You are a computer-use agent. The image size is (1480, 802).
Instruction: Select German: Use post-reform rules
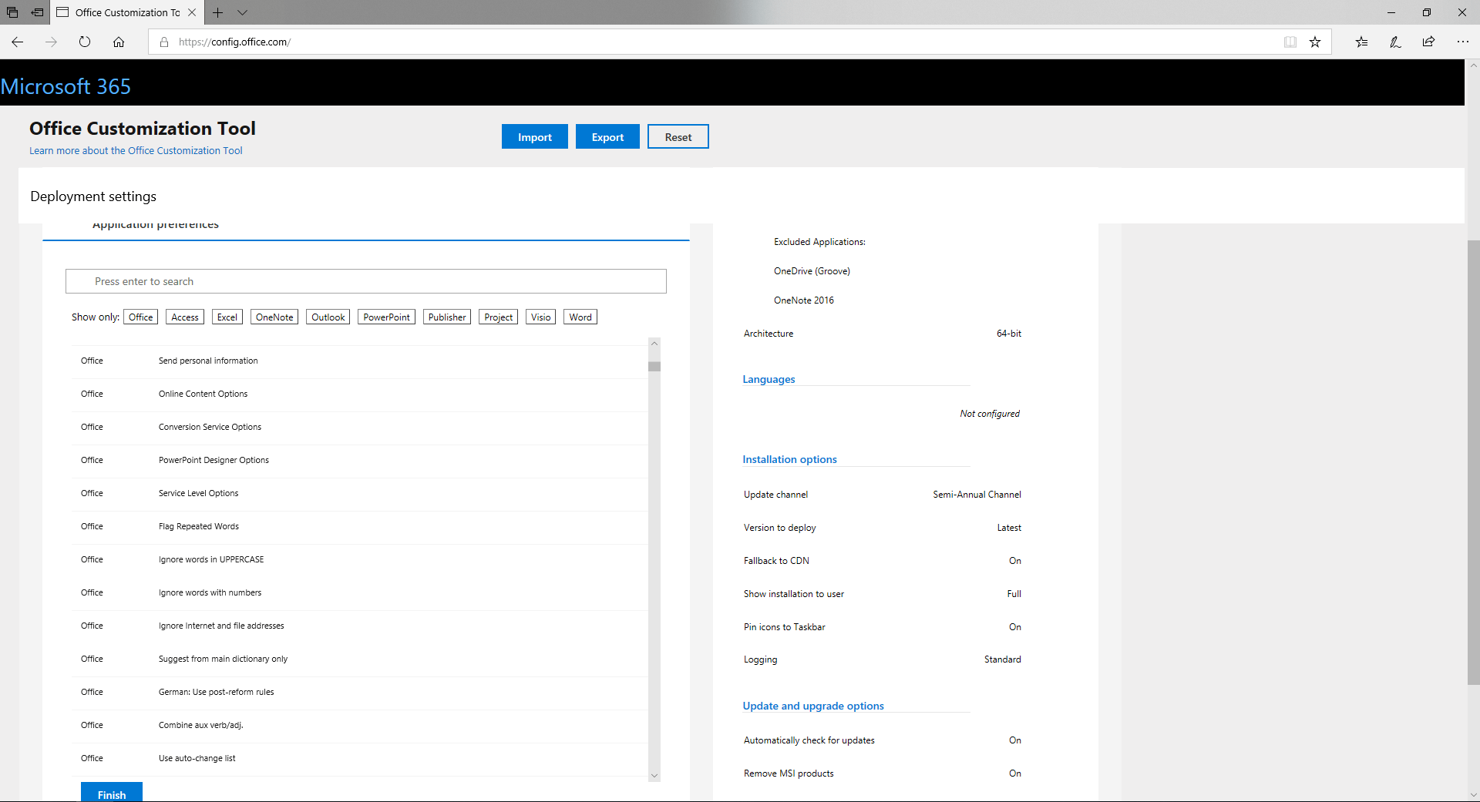click(361, 692)
